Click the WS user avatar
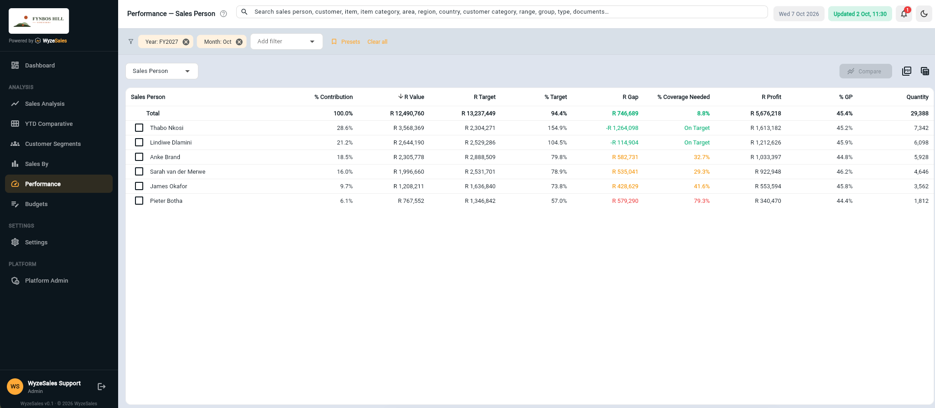Image resolution: width=935 pixels, height=408 pixels. [x=15, y=387]
